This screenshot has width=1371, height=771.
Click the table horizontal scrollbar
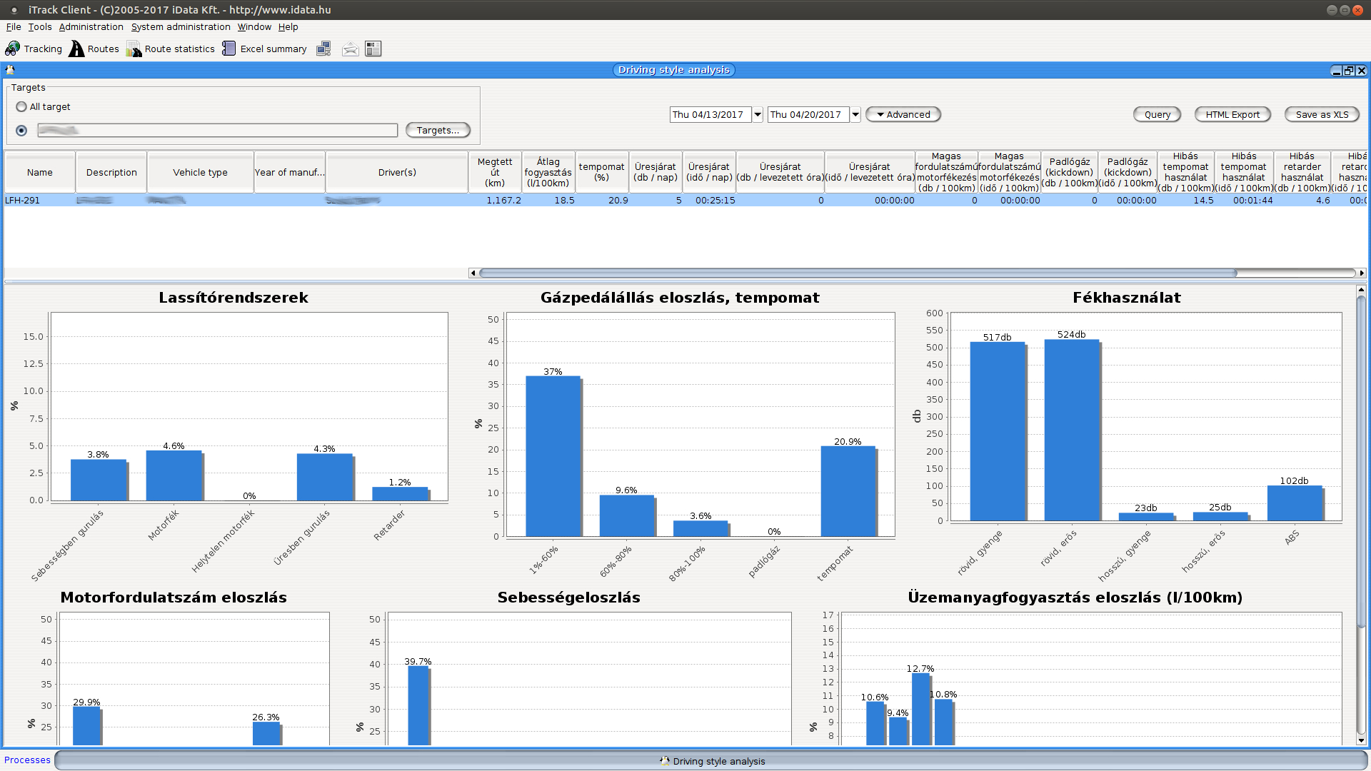[x=857, y=273]
